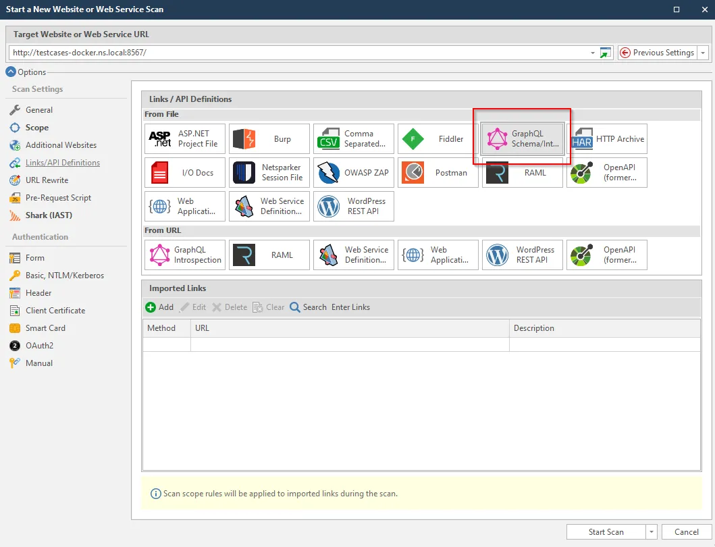Import GraphQL Introspection from URL
Viewport: 715px width, 547px height.
[185, 255]
